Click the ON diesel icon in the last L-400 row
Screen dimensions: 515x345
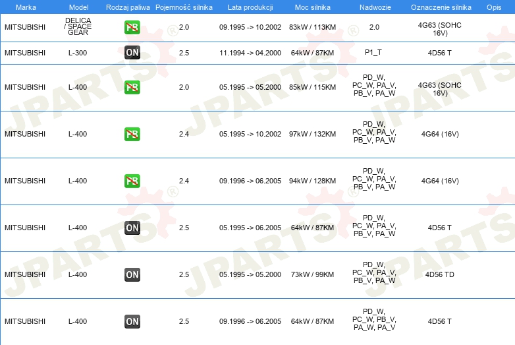(132, 322)
